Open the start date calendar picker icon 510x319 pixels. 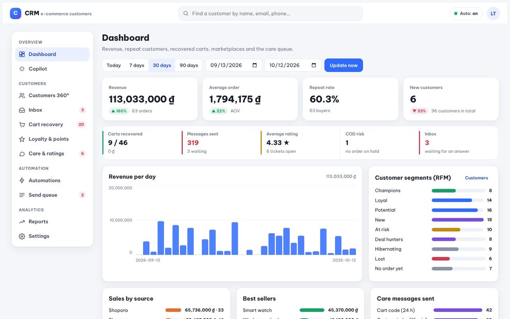255,65
